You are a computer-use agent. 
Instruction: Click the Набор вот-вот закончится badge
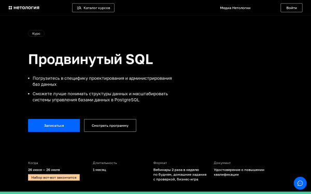pyautogui.click(x=54, y=177)
